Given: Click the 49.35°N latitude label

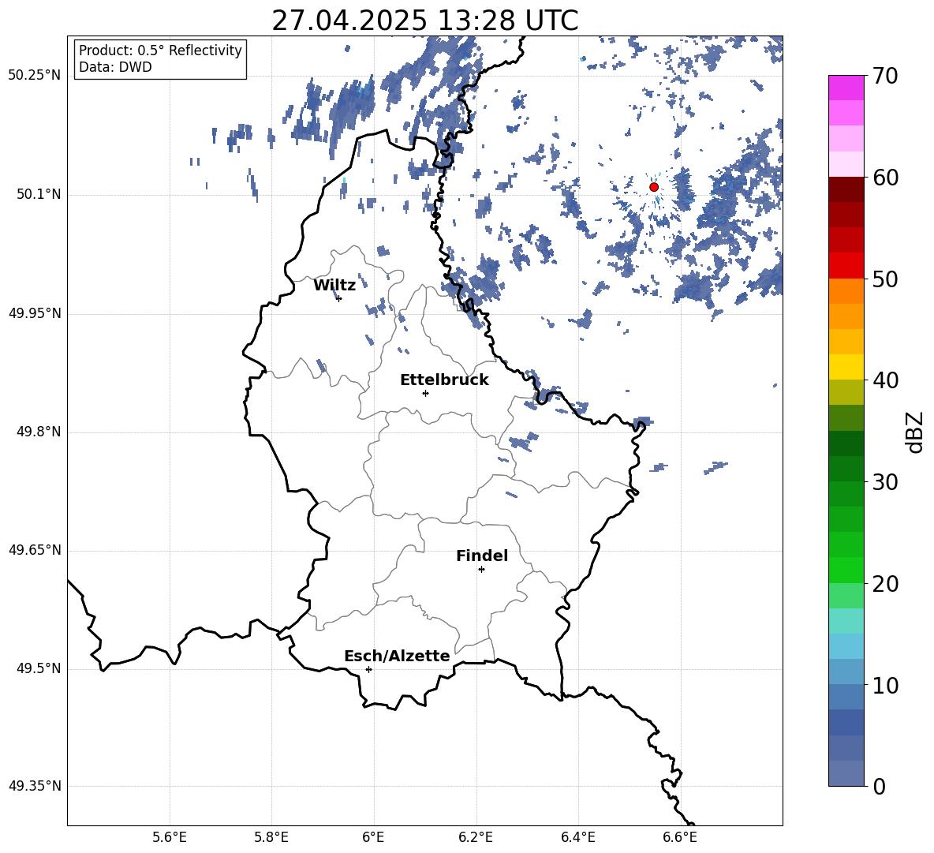Looking at the screenshot, I should 35,786.
